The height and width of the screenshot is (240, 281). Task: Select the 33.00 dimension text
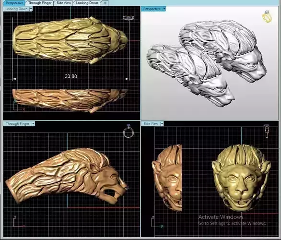[71, 76]
